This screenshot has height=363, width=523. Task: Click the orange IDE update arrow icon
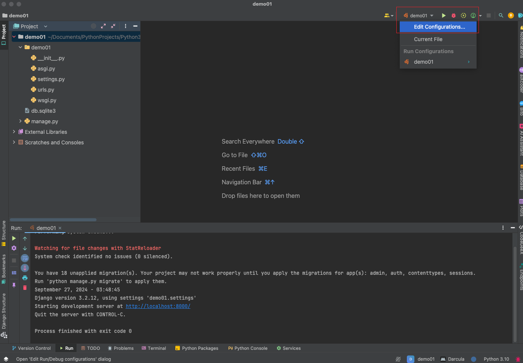pos(511,15)
